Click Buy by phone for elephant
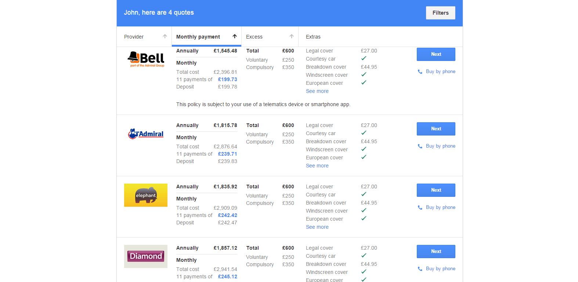The width and height of the screenshot is (578, 282). click(x=440, y=207)
